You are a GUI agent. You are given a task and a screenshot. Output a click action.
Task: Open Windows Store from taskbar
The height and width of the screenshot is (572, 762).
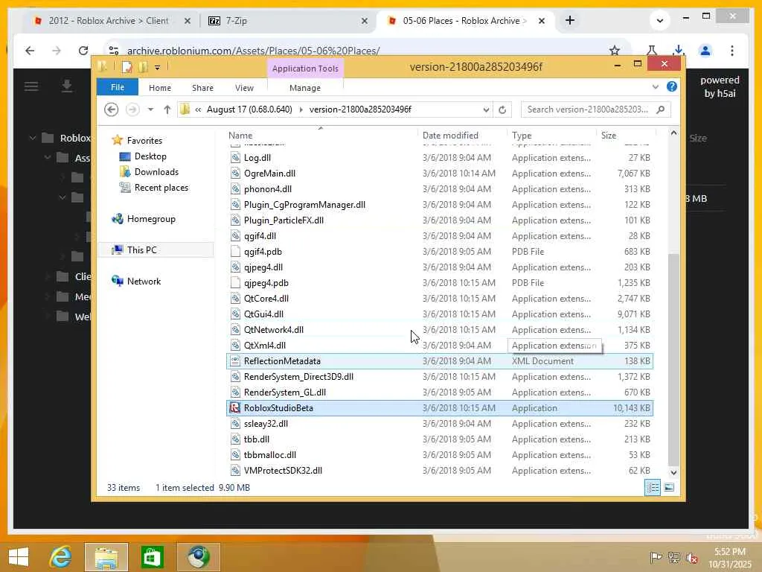click(152, 557)
